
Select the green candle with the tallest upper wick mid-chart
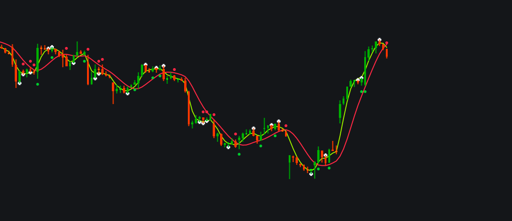(x=264, y=126)
